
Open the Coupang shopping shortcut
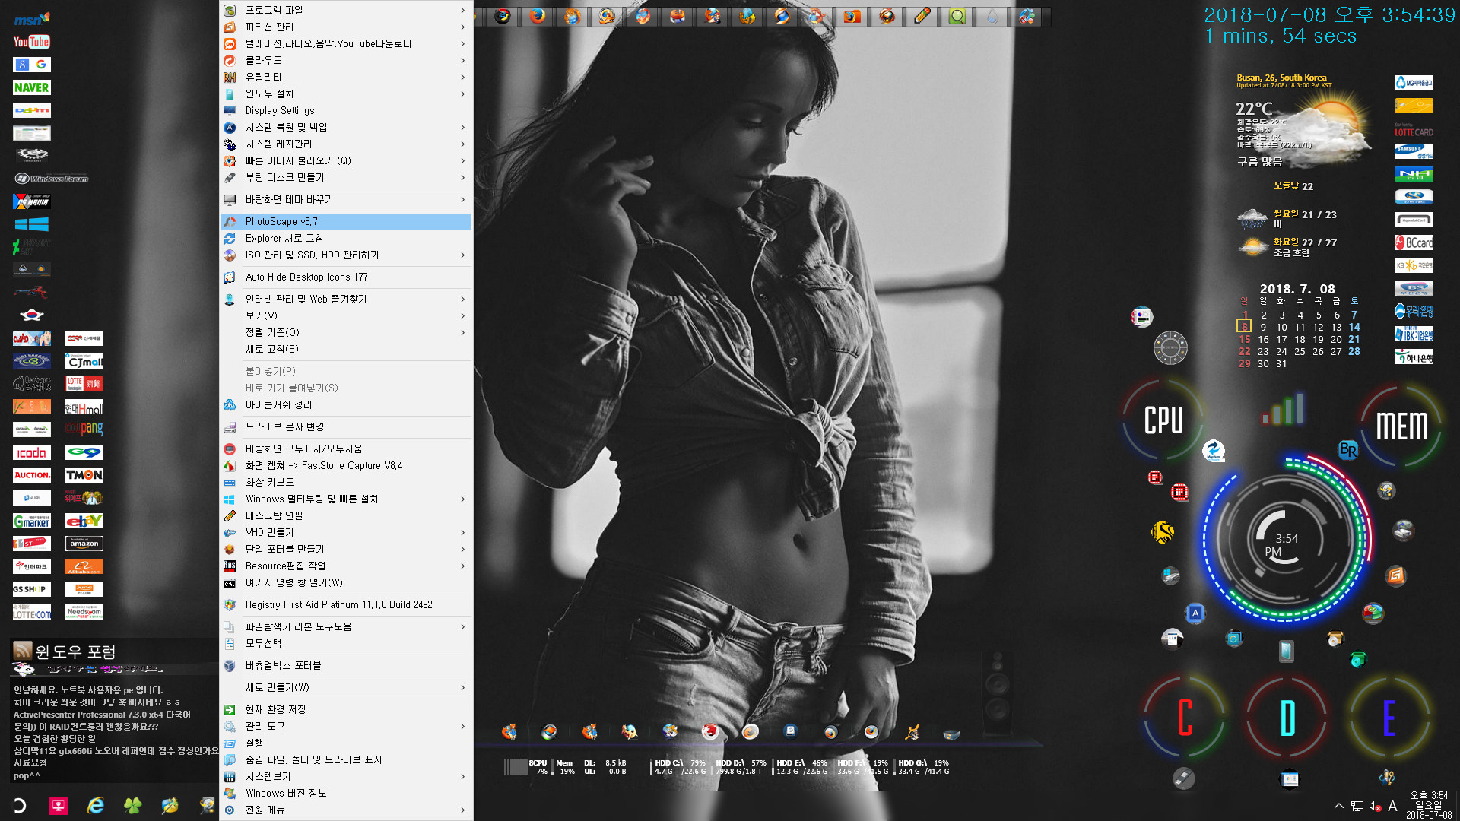pyautogui.click(x=84, y=429)
